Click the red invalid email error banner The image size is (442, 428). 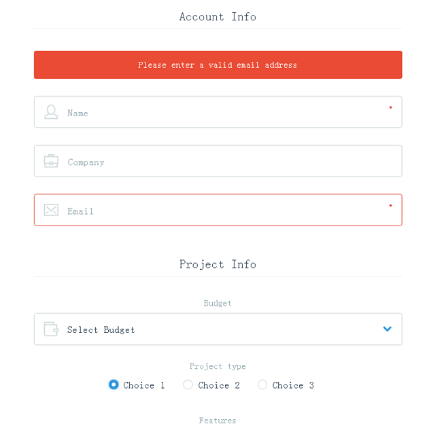pos(218,65)
